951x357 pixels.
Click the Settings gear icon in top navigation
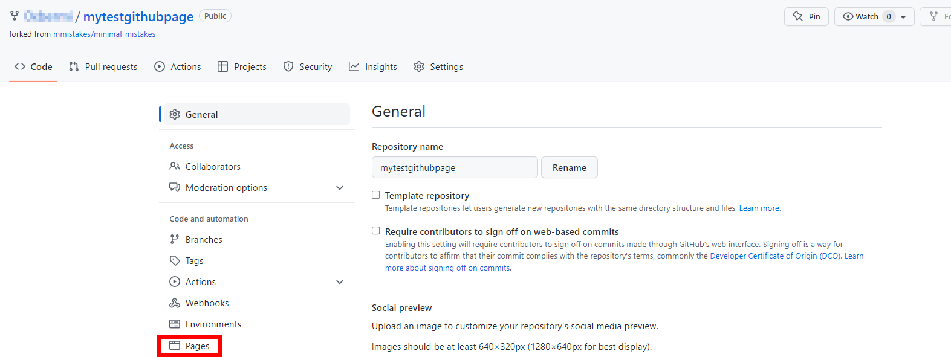pos(419,66)
